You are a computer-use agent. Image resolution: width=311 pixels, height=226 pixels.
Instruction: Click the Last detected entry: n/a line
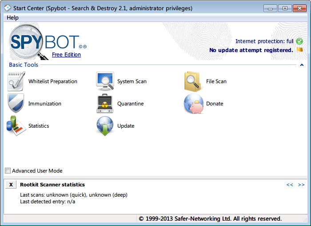click(x=48, y=202)
